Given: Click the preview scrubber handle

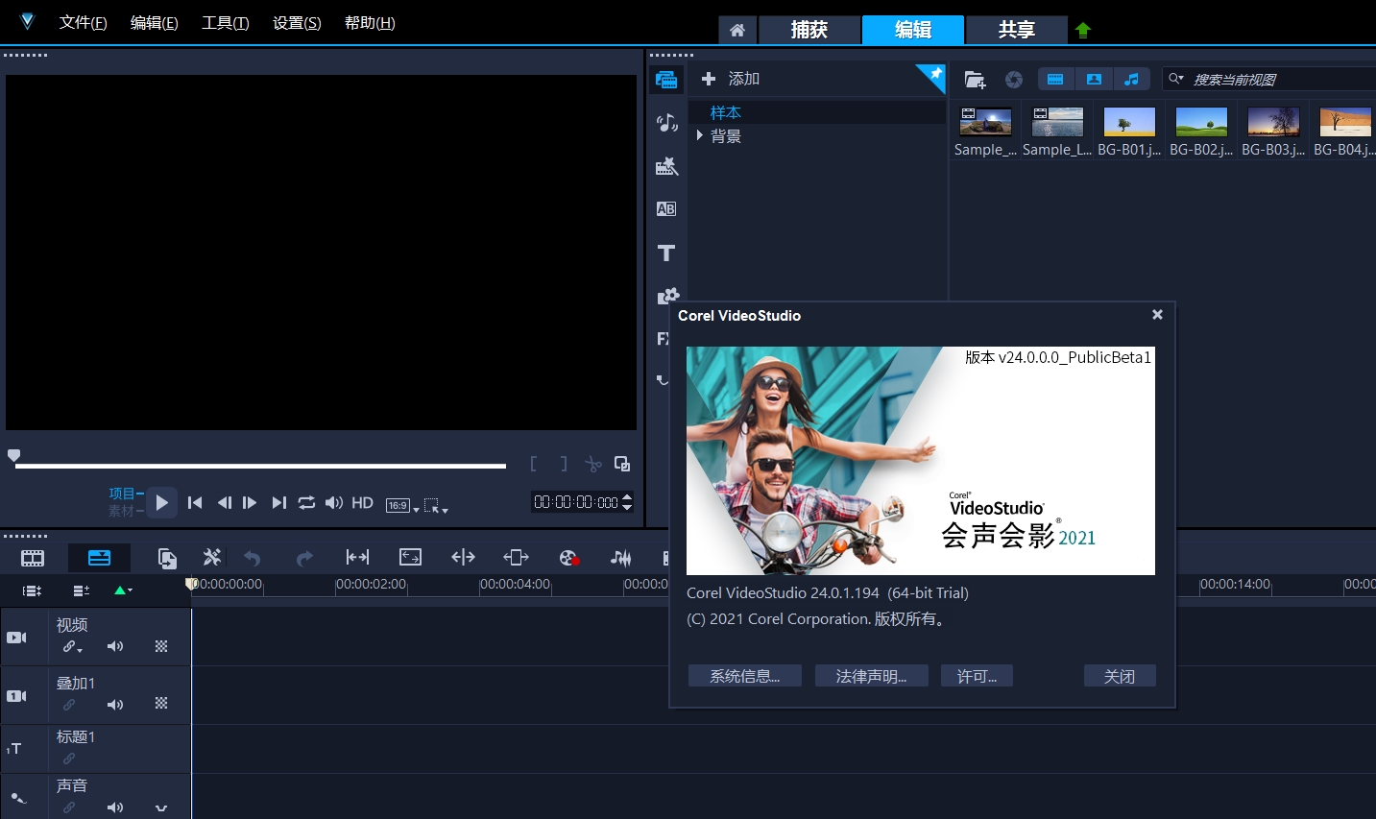Looking at the screenshot, I should [13, 455].
